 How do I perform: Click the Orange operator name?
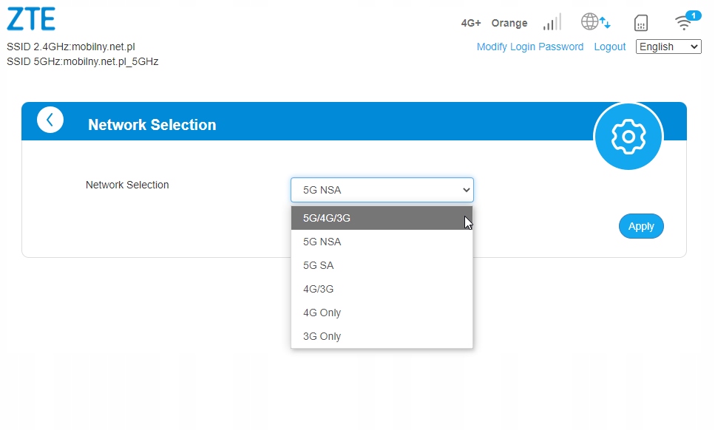tap(509, 23)
